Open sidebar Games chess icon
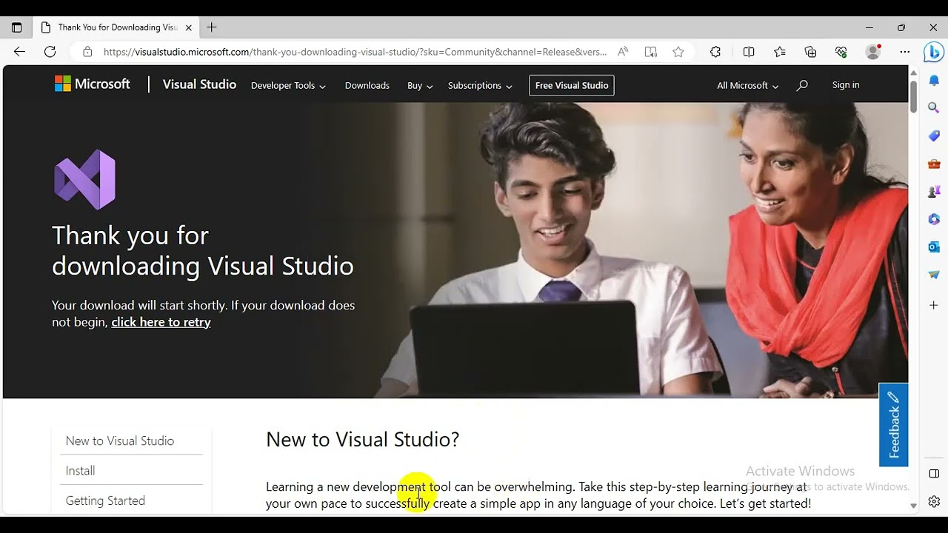 [x=934, y=192]
